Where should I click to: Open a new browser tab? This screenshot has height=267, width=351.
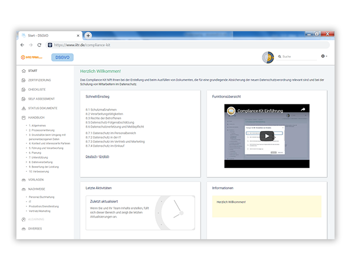pos(88,35)
